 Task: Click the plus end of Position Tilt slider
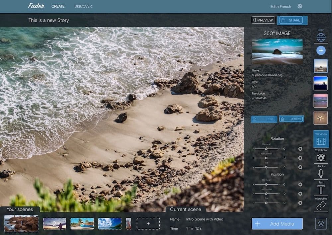click(x=279, y=203)
